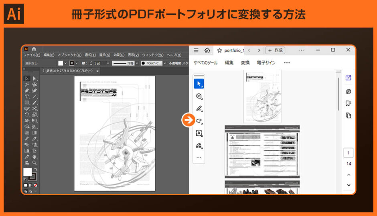Open variable width profile dropdown

137,63
